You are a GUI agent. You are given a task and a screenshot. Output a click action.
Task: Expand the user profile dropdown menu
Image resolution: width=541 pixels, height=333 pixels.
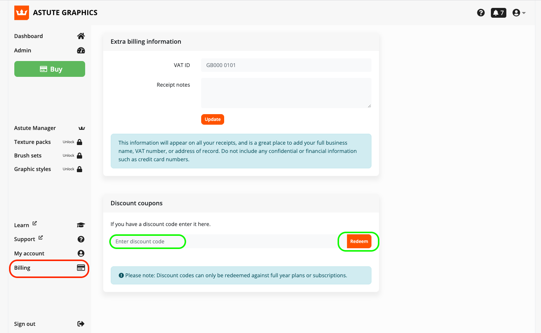click(519, 13)
